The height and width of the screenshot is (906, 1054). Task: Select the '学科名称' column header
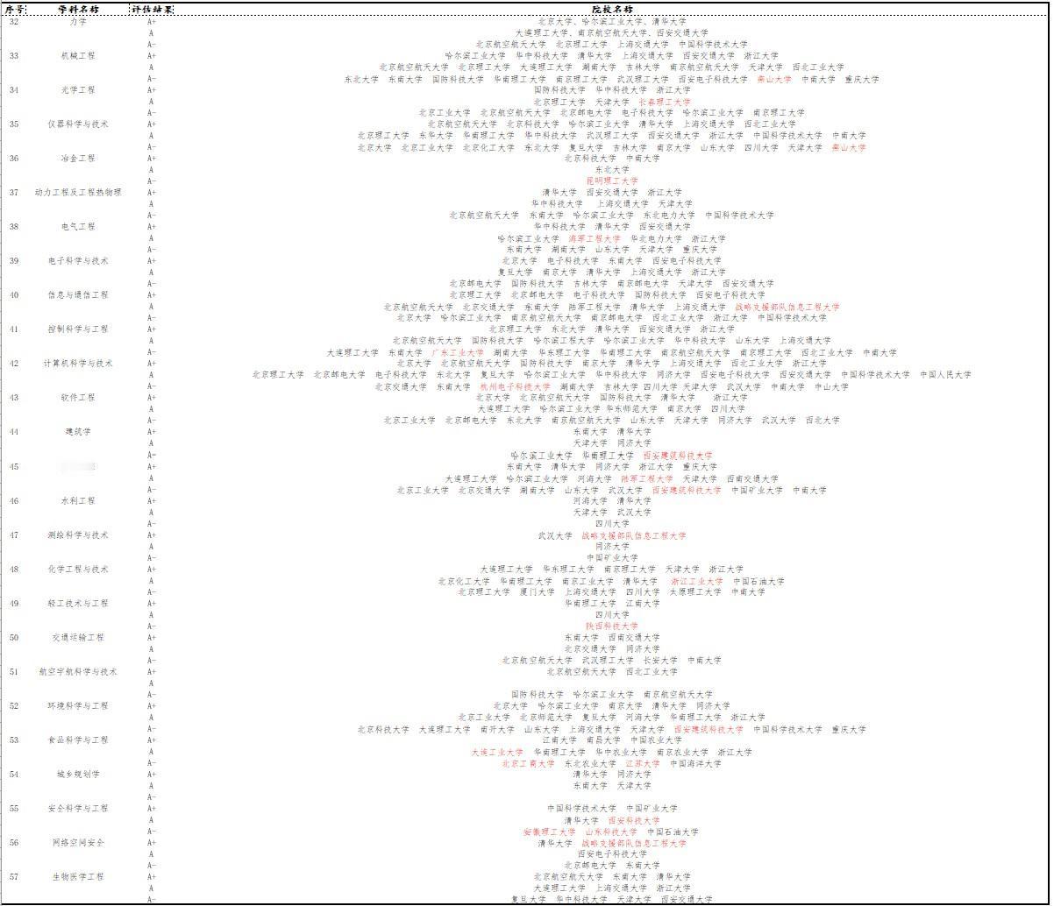pos(78,9)
